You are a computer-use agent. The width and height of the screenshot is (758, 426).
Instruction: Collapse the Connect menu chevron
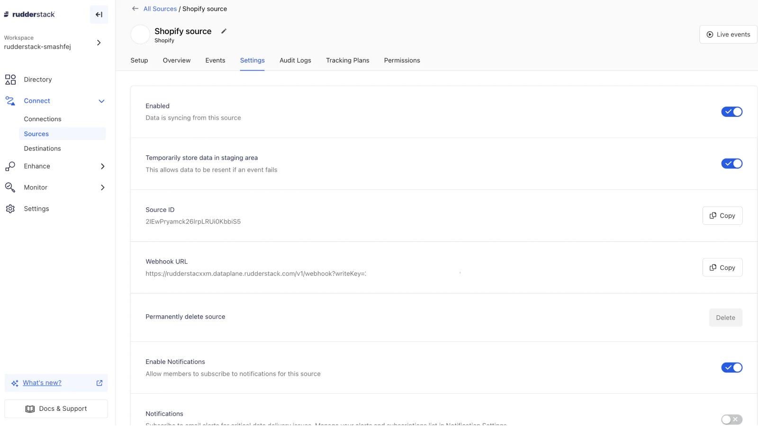point(101,101)
